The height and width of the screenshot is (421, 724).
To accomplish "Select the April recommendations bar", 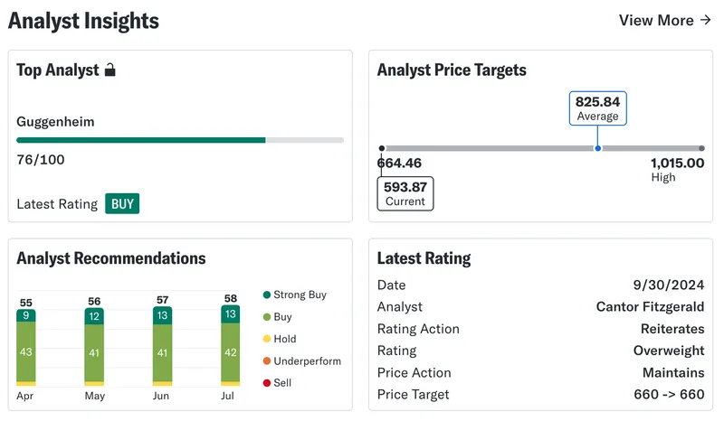I will click(x=26, y=347).
